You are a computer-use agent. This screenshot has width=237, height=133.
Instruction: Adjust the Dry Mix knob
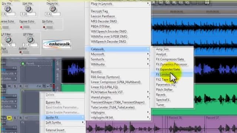7,9
